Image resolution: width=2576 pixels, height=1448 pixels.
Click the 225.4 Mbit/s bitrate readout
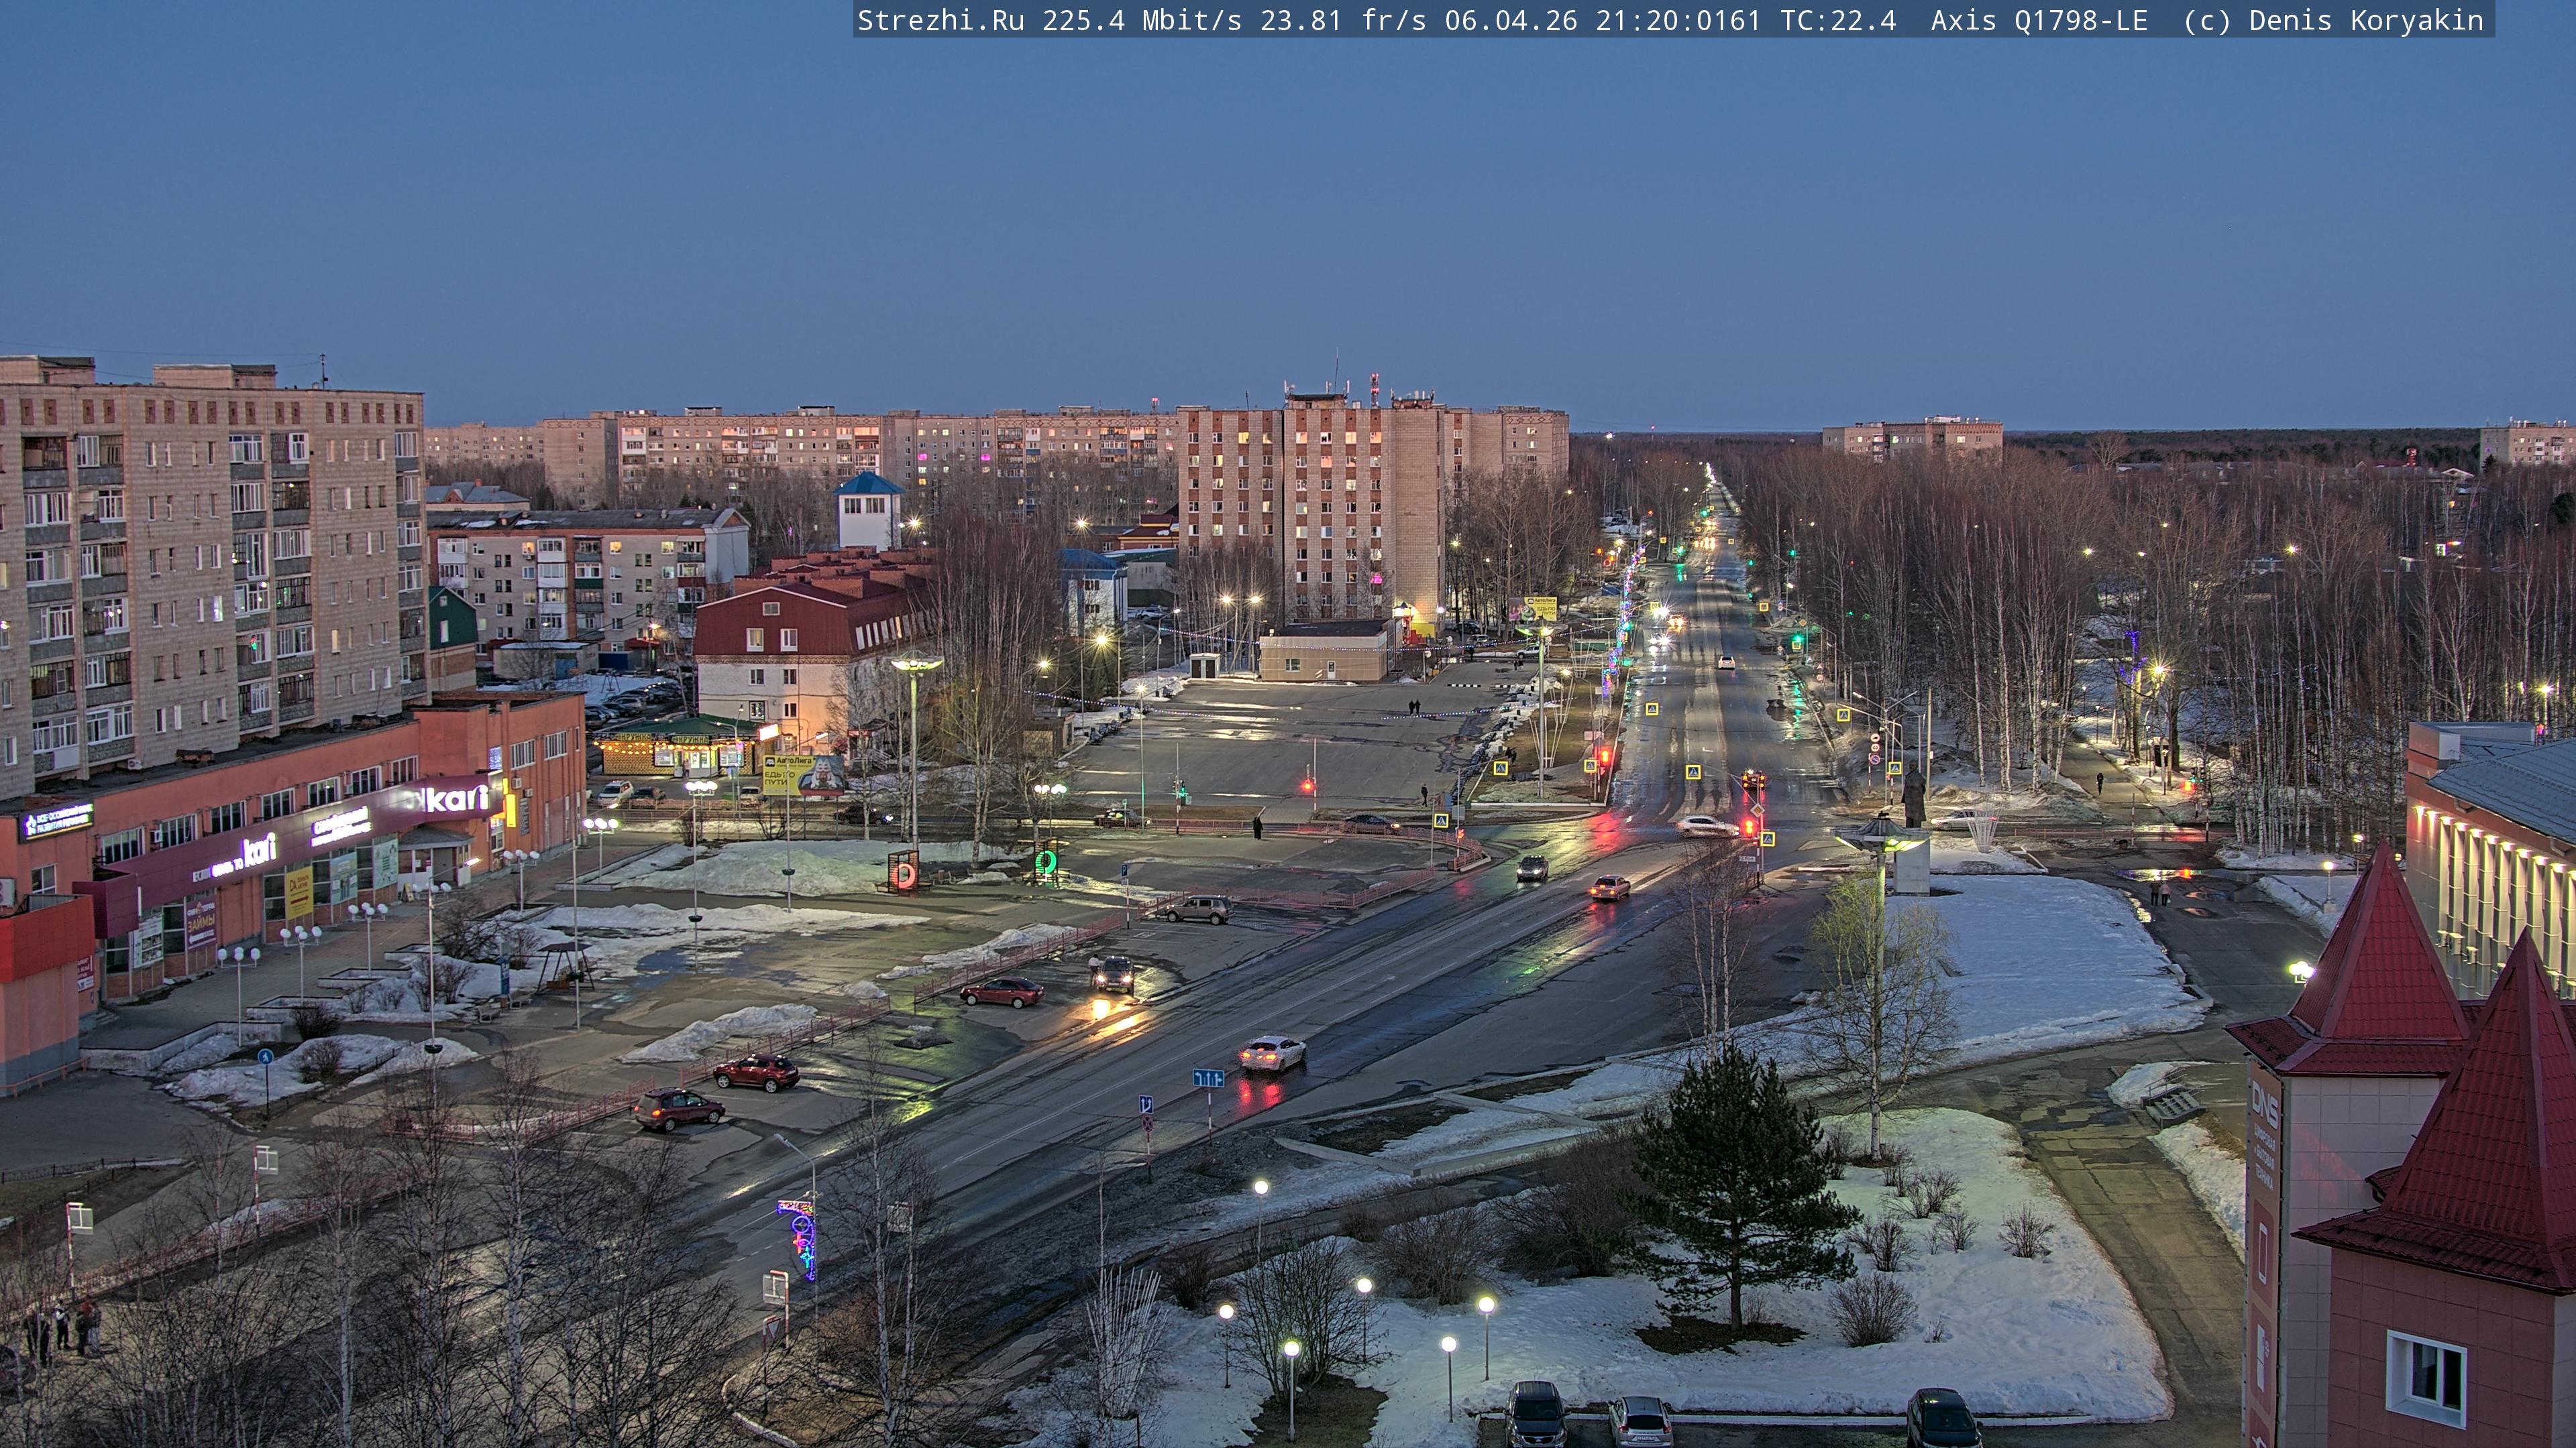tap(1141, 20)
